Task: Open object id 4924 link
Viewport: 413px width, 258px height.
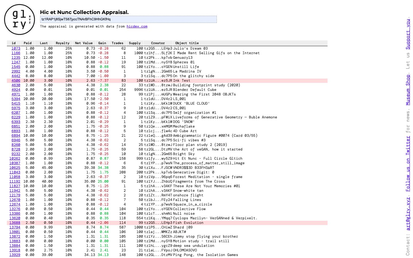Action: [x=16, y=90]
